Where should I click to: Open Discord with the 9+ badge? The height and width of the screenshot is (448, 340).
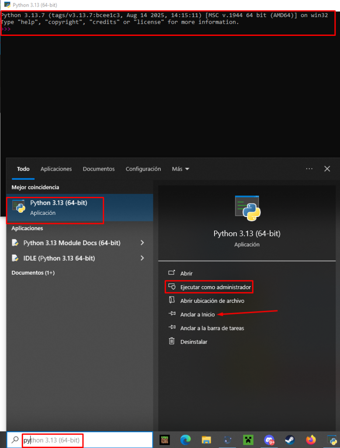[269, 439]
